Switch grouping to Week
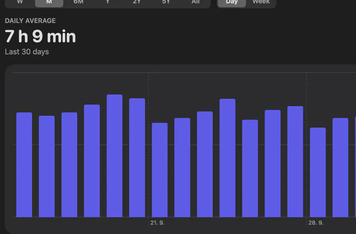The width and height of the screenshot is (356, 234). point(261,2)
